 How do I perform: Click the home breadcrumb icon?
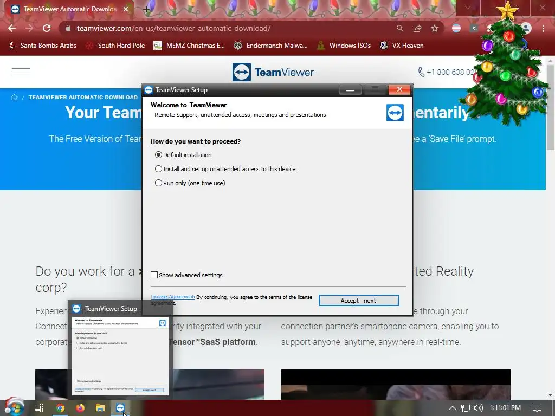click(x=14, y=97)
